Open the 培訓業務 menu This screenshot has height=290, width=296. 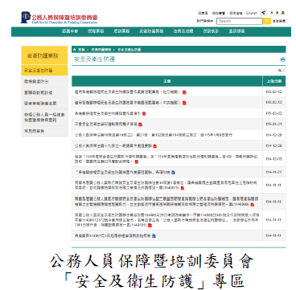point(121,31)
